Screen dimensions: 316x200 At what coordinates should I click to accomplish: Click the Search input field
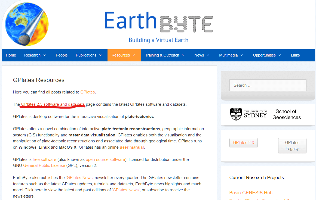(268, 85)
